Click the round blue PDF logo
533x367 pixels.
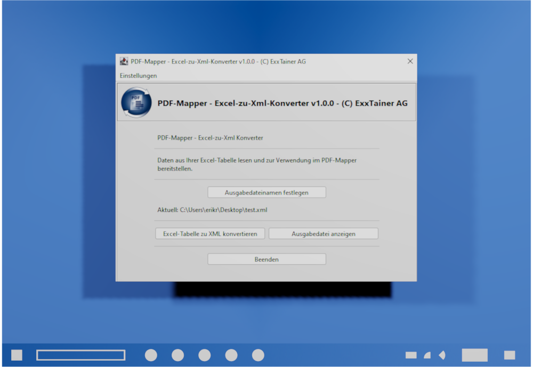136,102
